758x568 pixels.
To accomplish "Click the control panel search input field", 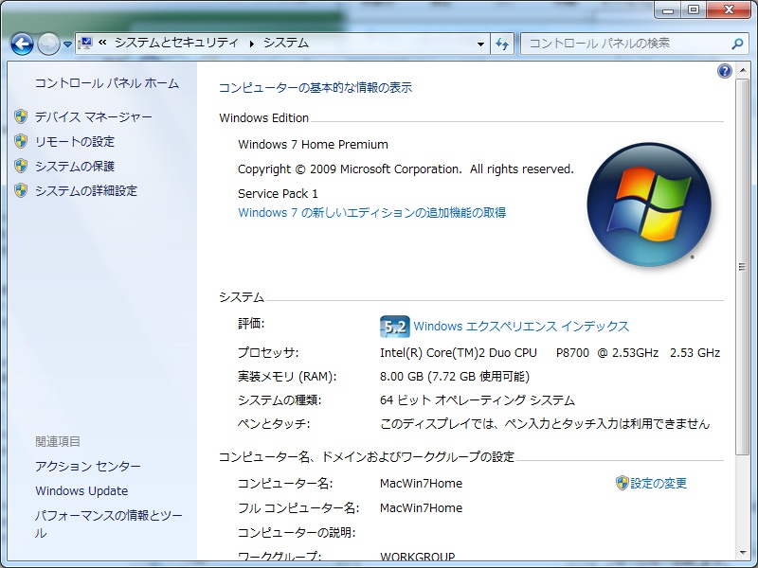I will (616, 44).
